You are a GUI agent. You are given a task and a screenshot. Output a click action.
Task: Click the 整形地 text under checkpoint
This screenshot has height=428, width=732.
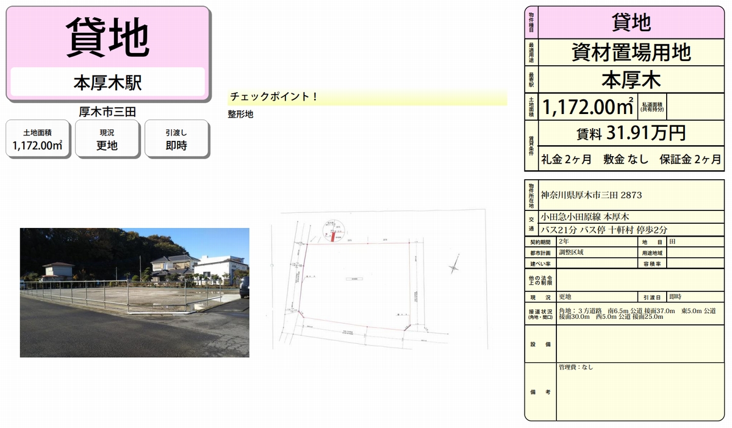click(x=240, y=114)
